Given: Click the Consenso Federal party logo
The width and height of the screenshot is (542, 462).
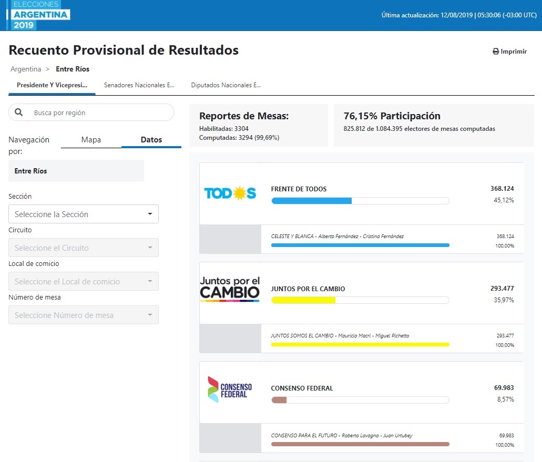Looking at the screenshot, I should (x=230, y=389).
